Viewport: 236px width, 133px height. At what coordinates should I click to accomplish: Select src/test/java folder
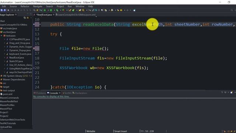(x=9, y=32)
